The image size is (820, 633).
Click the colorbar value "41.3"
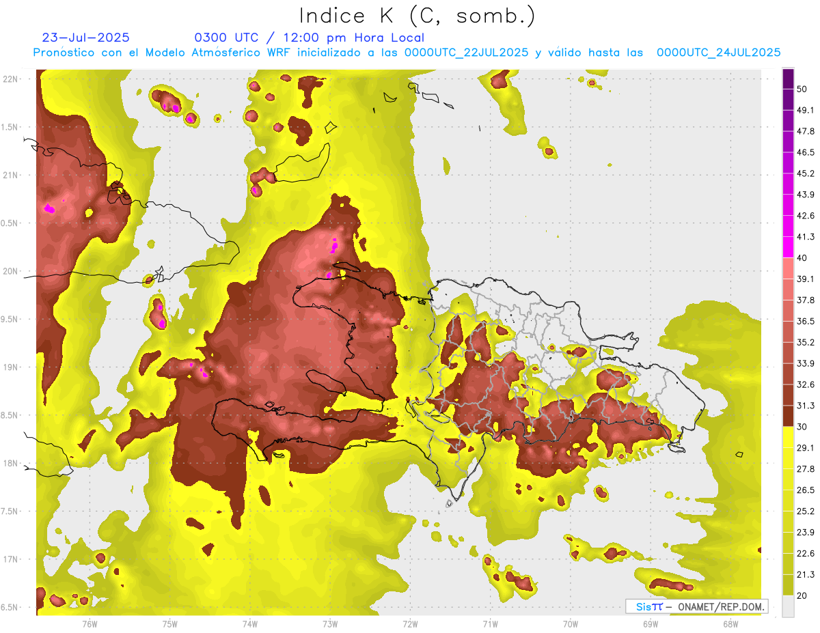[806, 237]
